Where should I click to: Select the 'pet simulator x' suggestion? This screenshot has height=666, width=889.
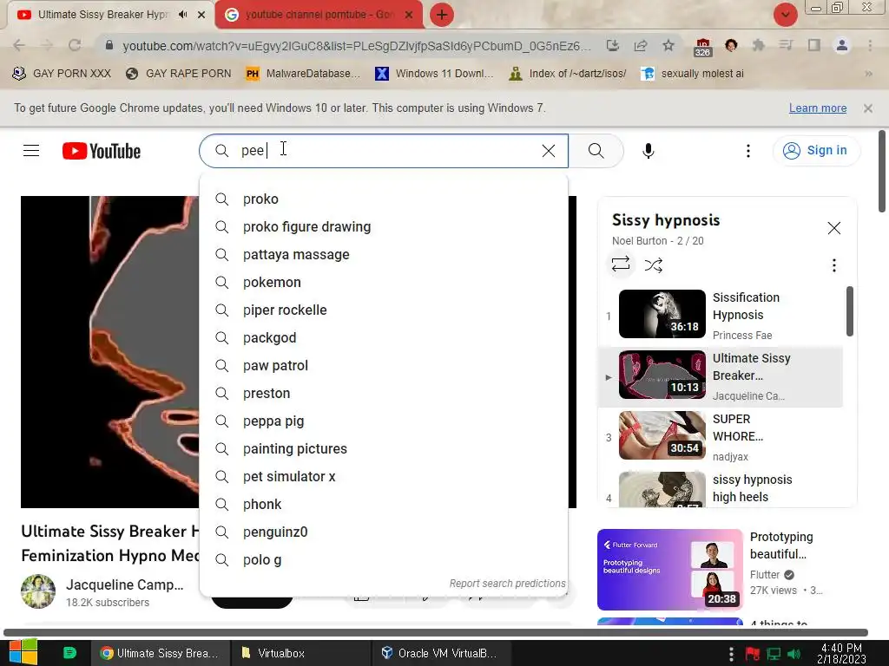click(384, 477)
